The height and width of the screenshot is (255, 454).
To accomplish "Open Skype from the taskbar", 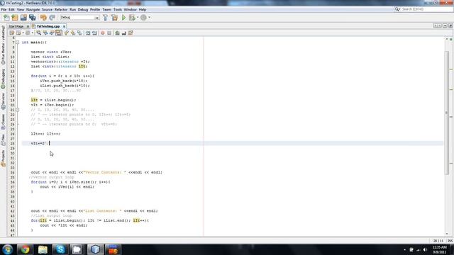I will tap(60, 249).
